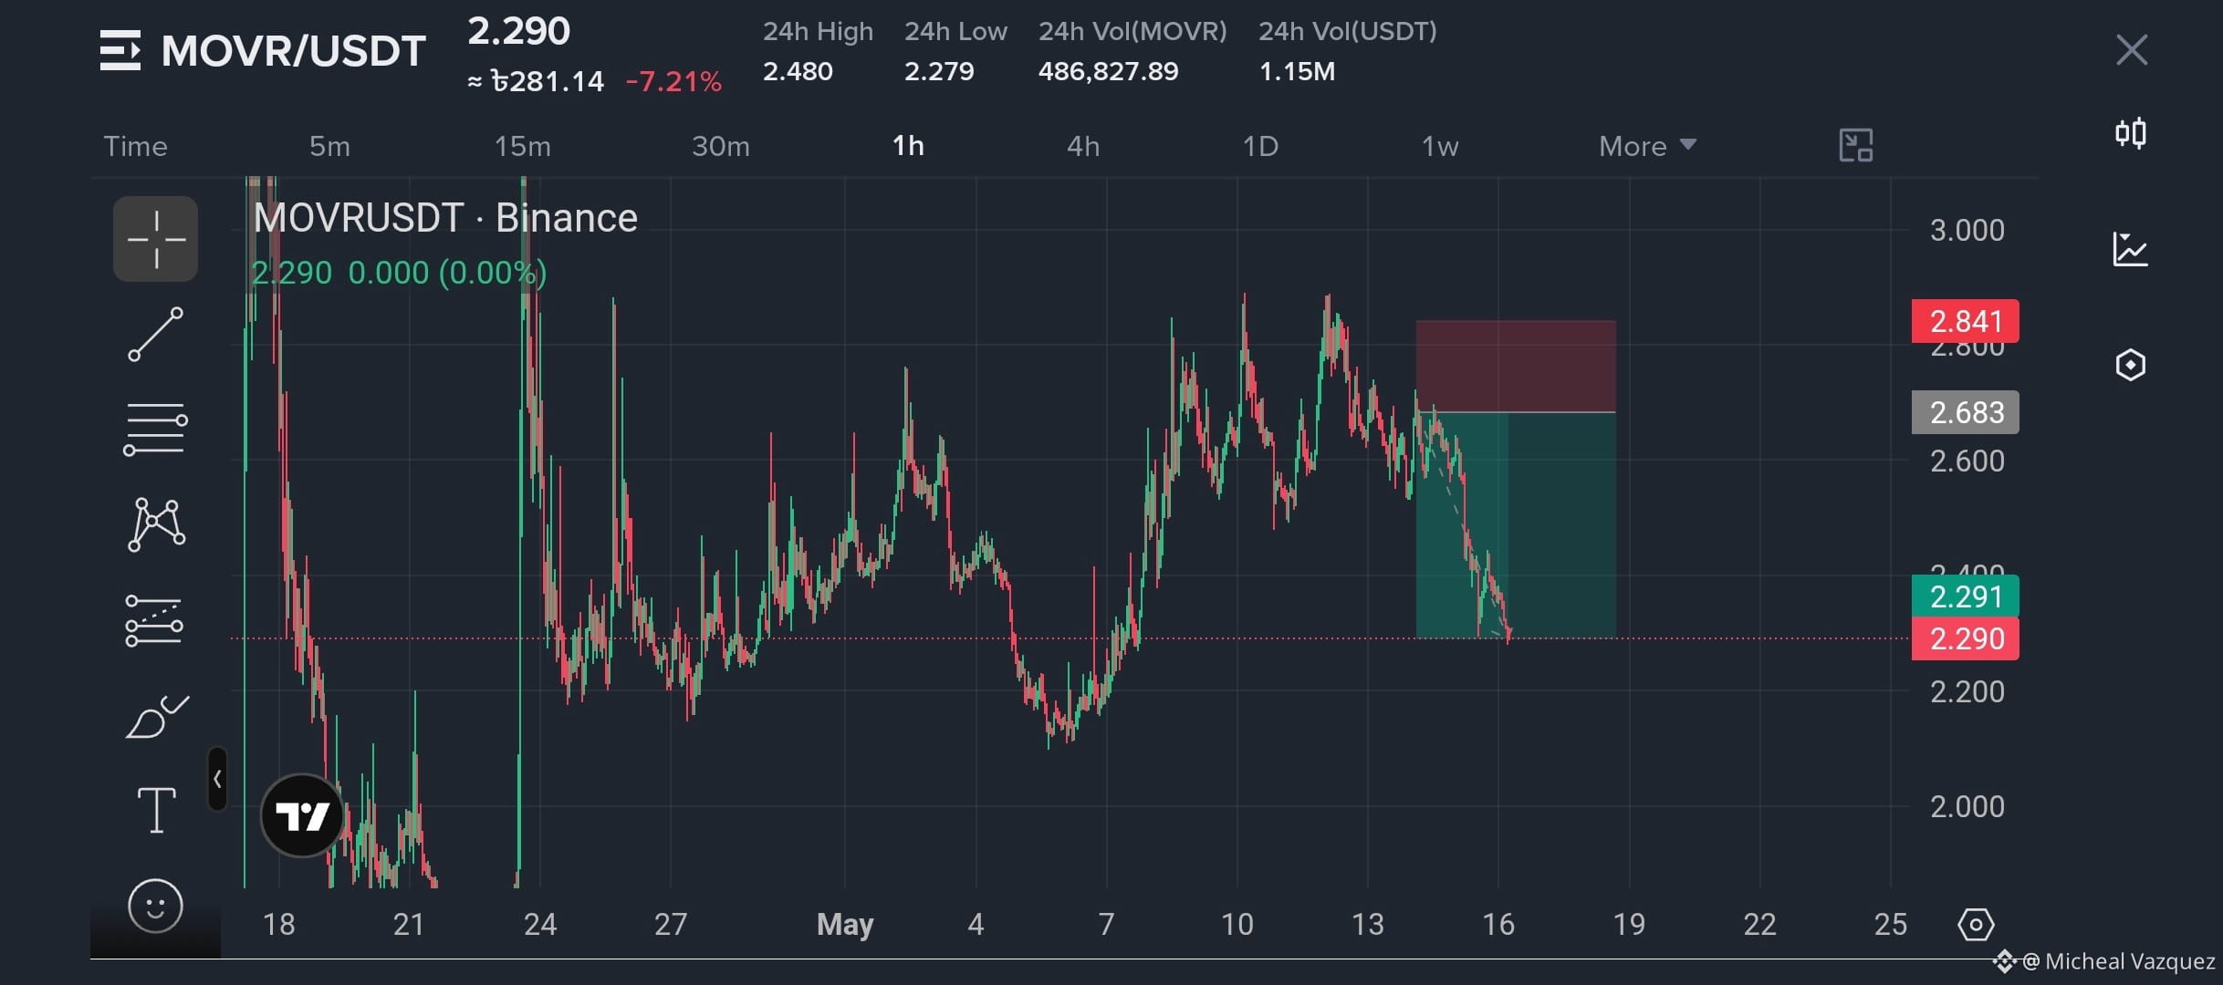This screenshot has height=985, width=2223.
Task: Click the 3.000 price axis label
Action: coord(1967,230)
